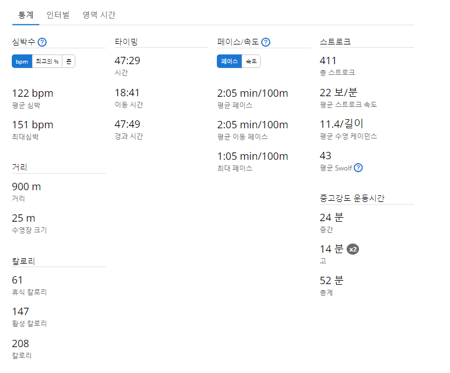Screen dimensions: 450x373
Task: Click the 스트로크 section heading
Action: (x=335, y=42)
